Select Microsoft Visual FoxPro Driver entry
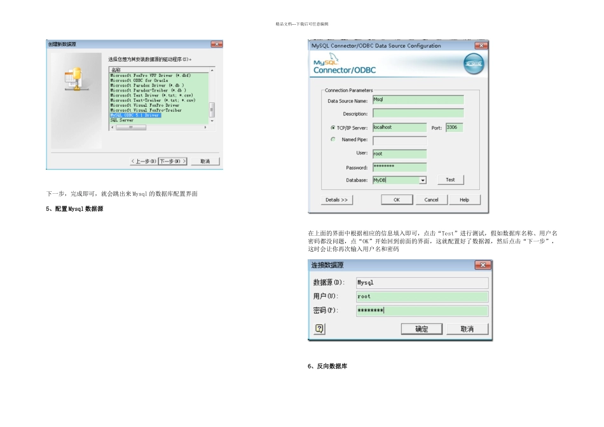Screen dimensions: 604x427 tap(145, 105)
